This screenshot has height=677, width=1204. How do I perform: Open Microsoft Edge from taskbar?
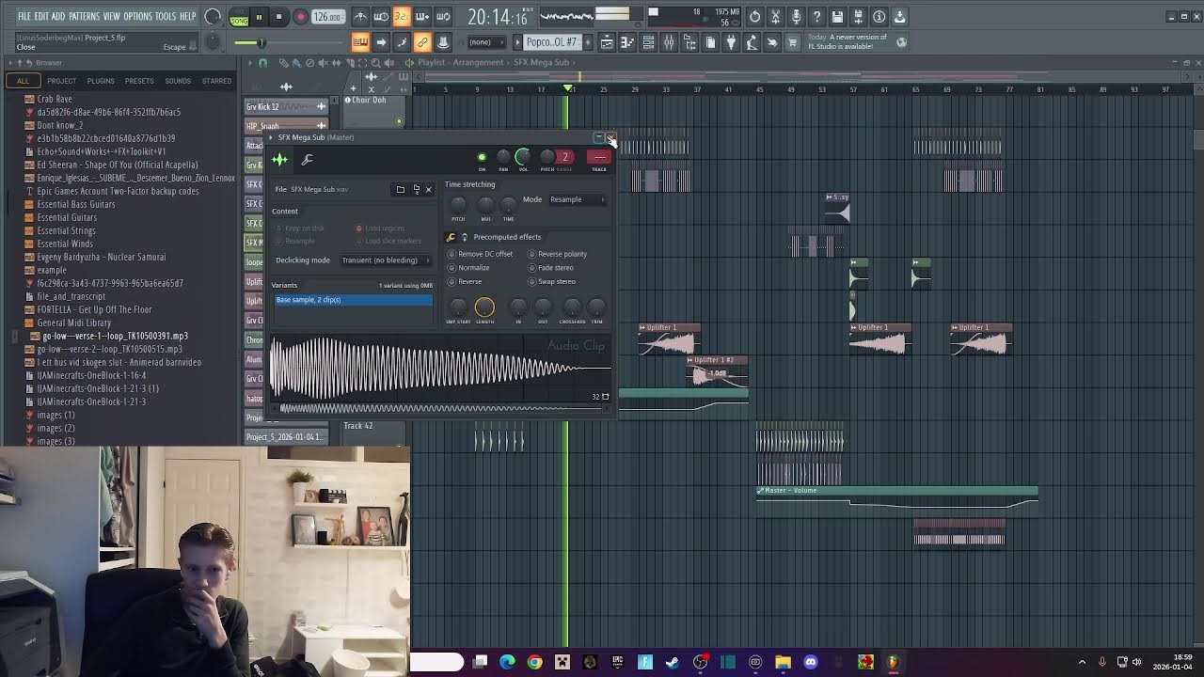[x=507, y=662]
